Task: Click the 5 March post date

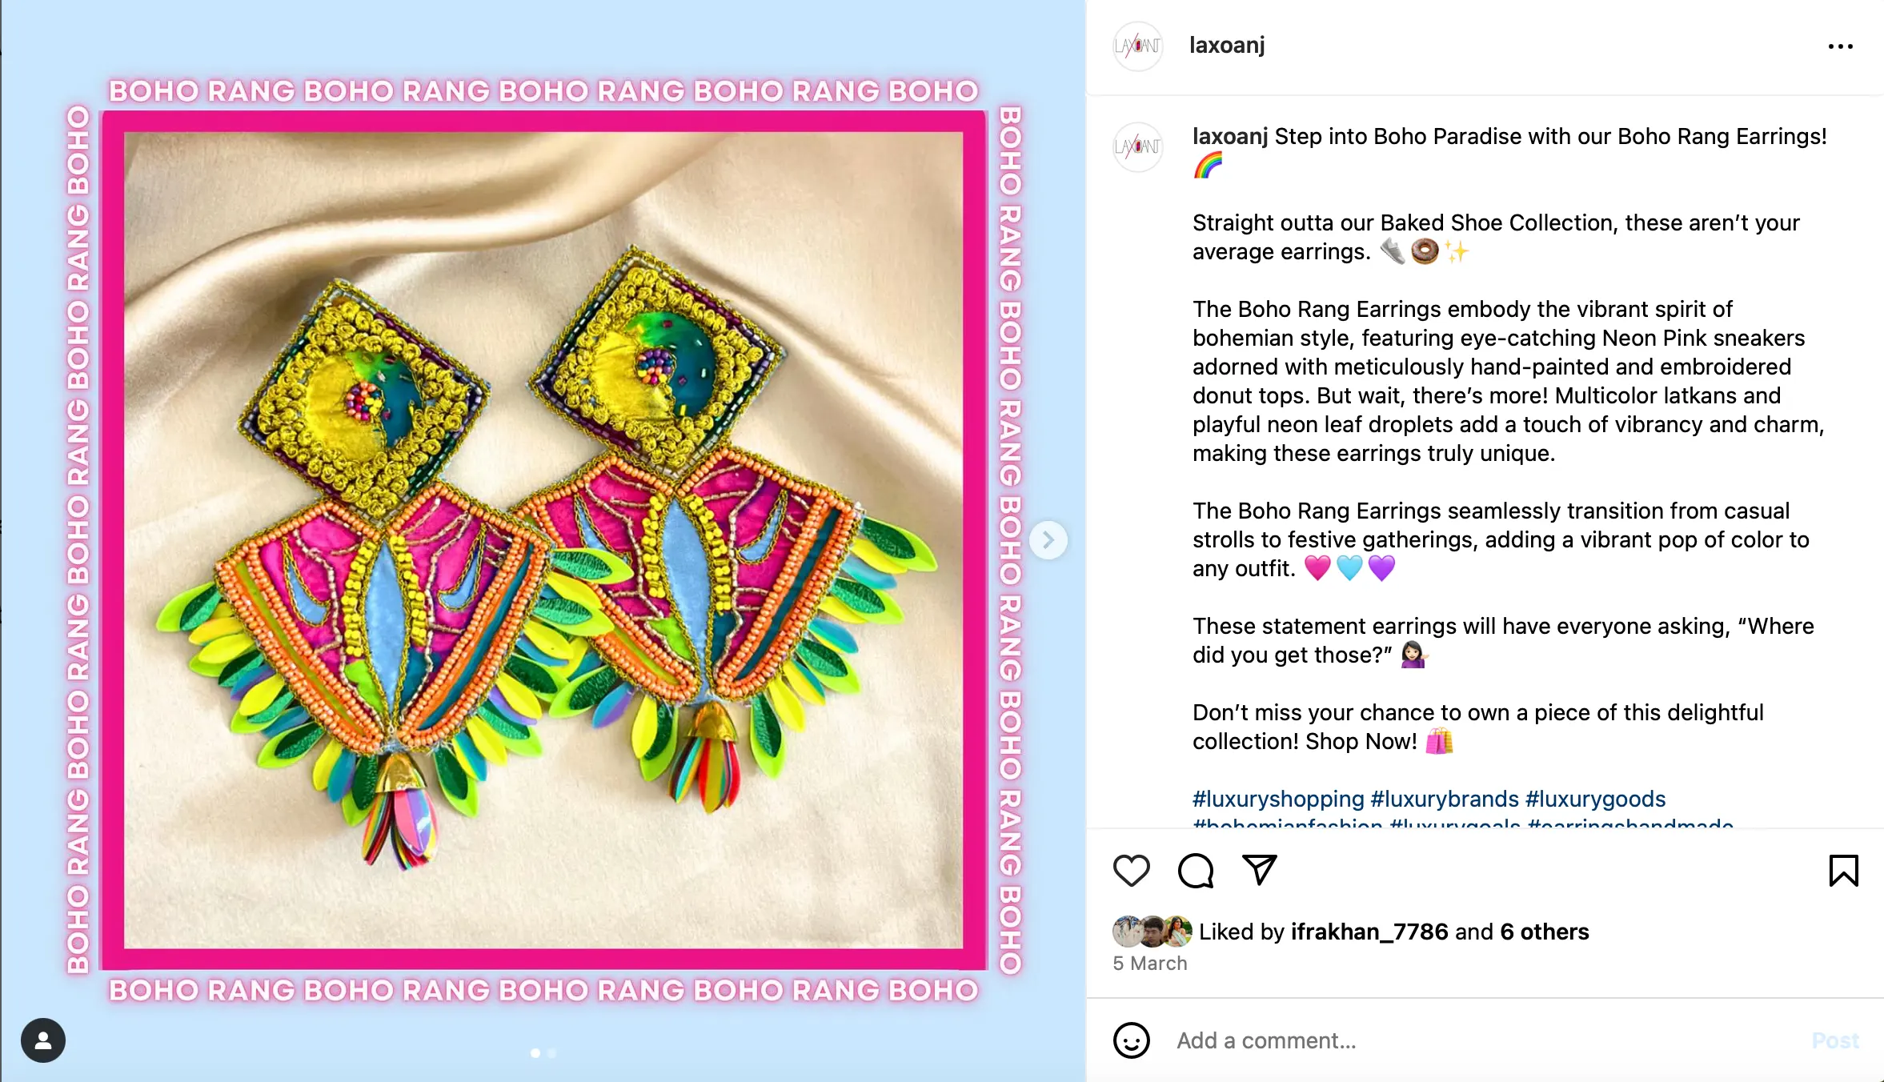Action: 1149,964
